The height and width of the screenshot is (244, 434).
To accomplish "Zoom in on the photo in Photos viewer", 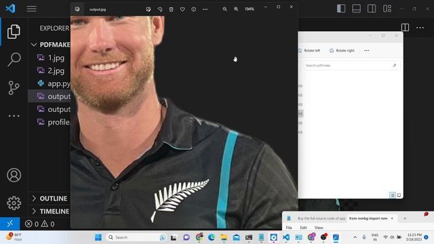I will [x=236, y=9].
